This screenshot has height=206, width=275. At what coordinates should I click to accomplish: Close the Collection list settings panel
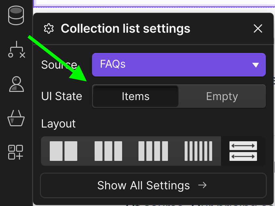258,28
